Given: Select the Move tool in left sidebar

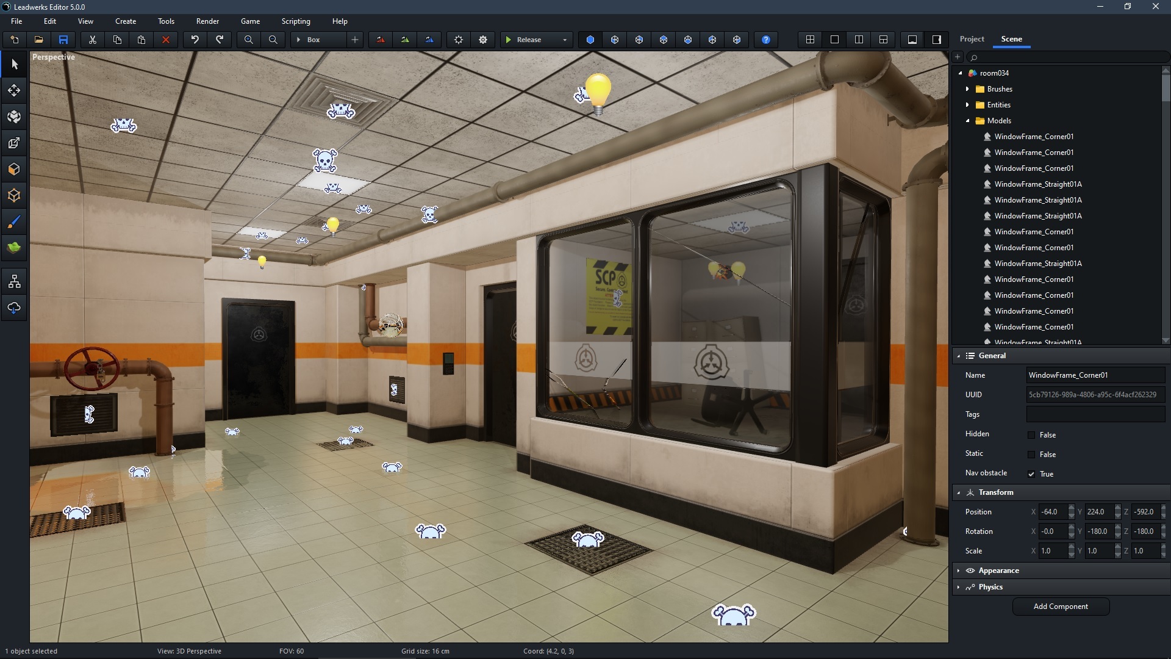Looking at the screenshot, I should 14,90.
